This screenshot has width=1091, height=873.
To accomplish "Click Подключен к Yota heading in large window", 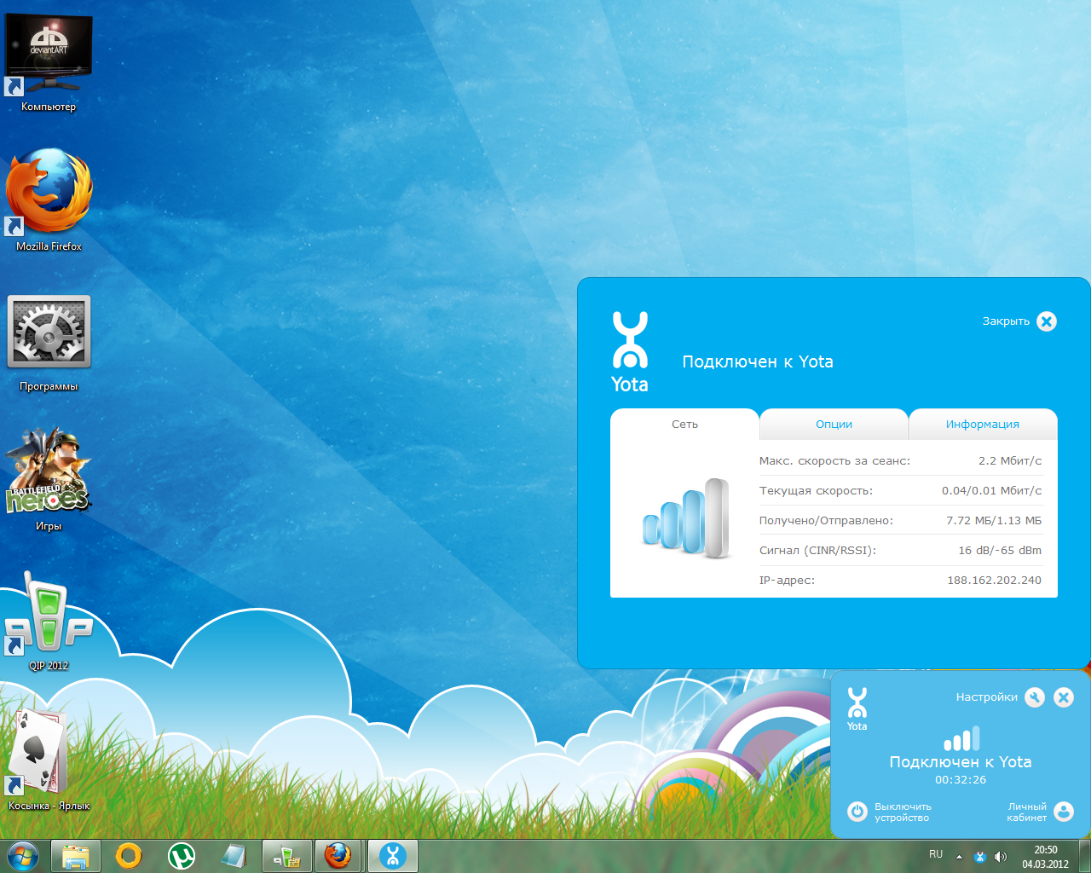I will (x=758, y=361).
